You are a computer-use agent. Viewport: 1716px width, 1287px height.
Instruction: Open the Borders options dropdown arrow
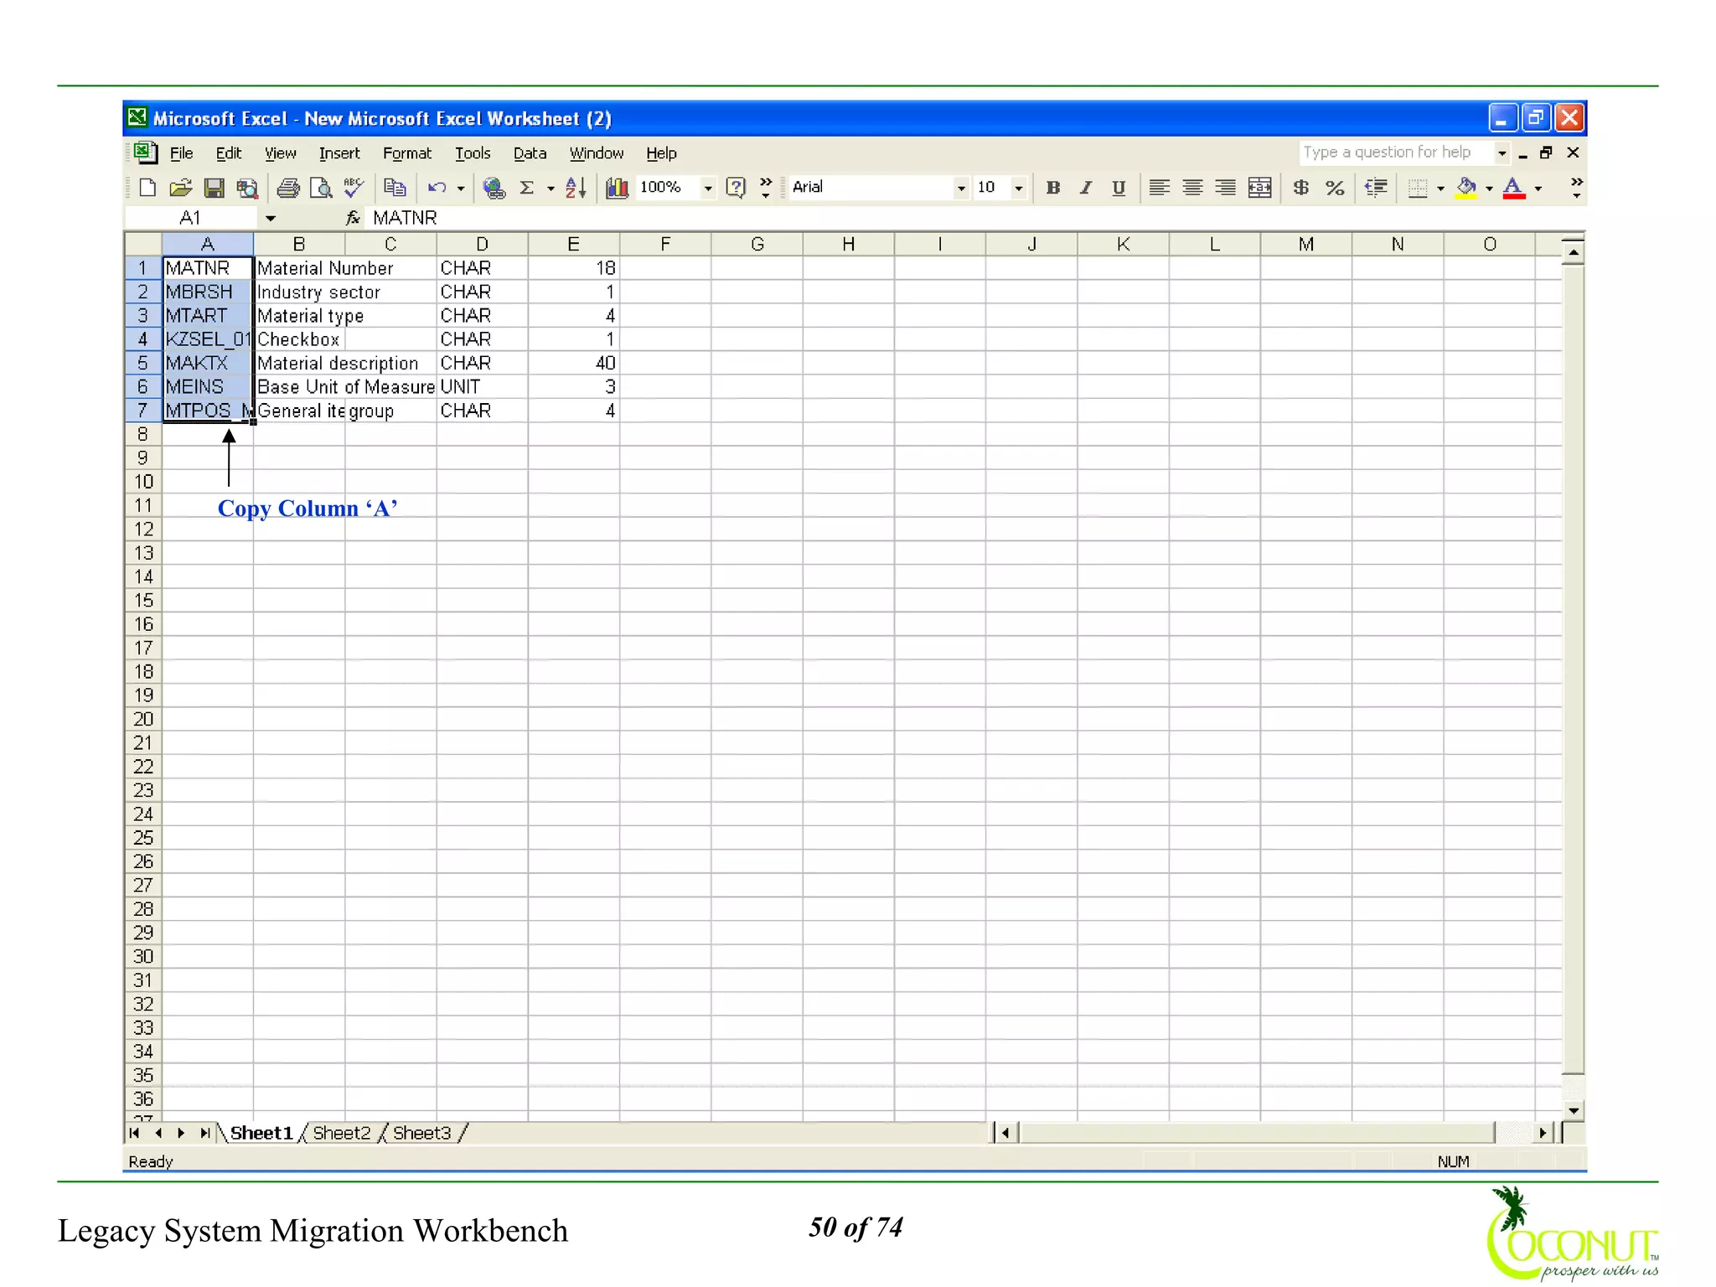[x=1440, y=188]
